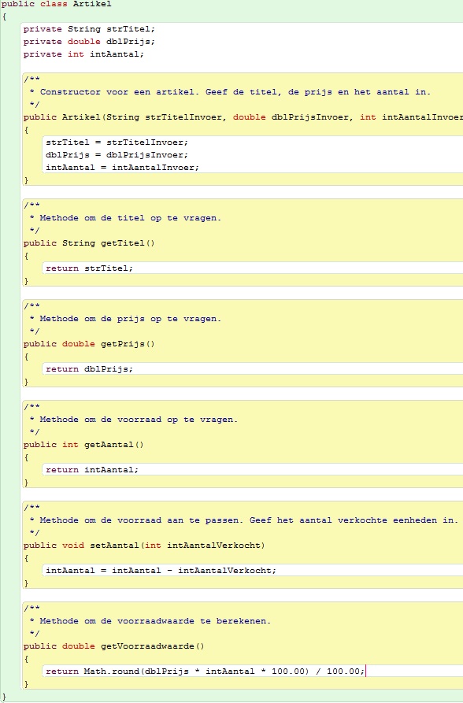The width and height of the screenshot is (463, 703).
Task: Click the getAantal() method signature
Action: pos(83,445)
